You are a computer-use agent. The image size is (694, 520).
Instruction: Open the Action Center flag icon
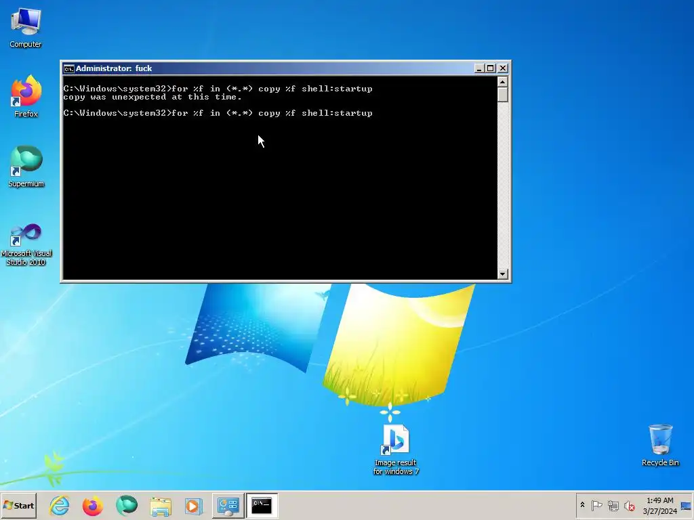point(596,505)
